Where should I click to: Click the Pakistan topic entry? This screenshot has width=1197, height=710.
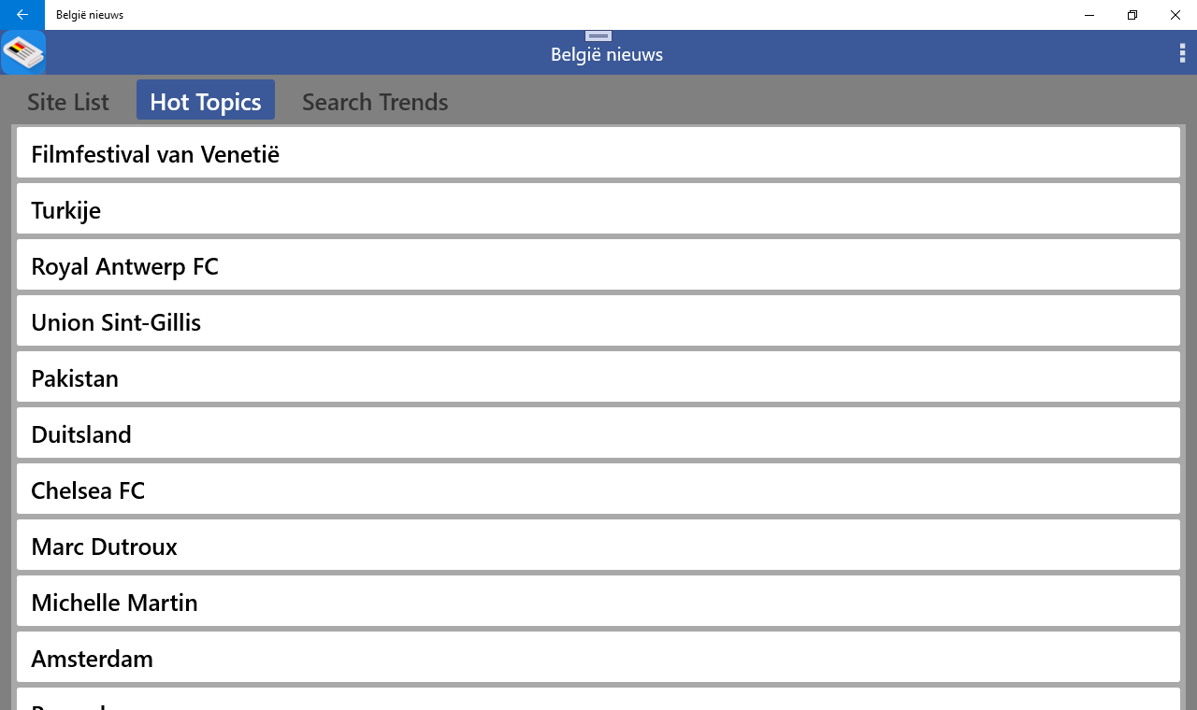click(598, 377)
